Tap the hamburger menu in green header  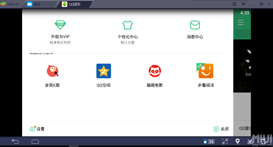(x=241, y=22)
